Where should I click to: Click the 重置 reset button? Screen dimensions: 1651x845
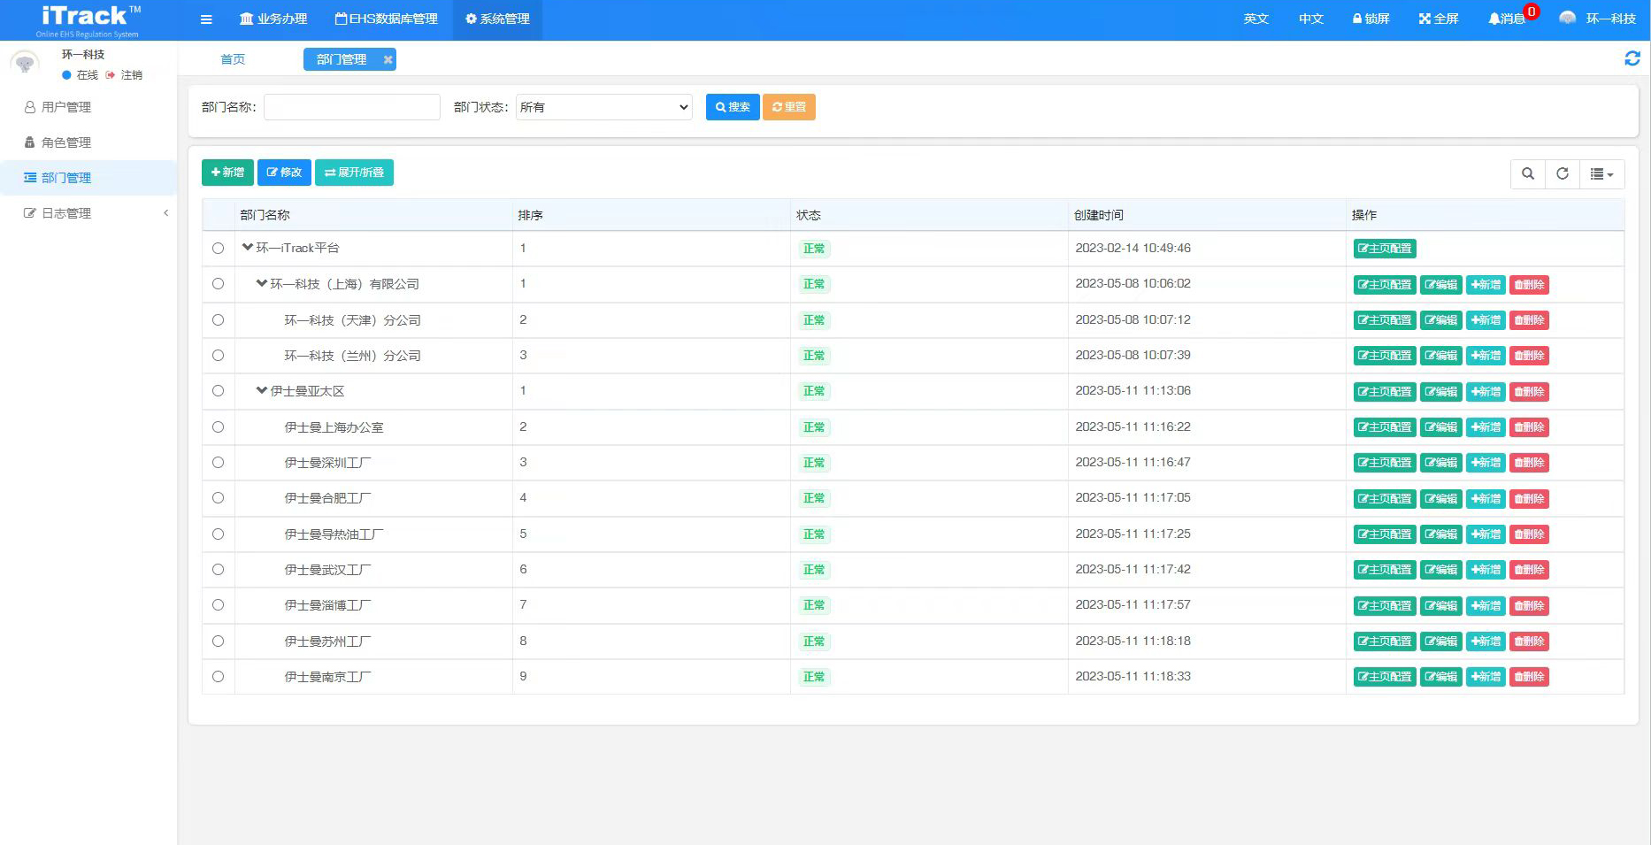point(789,107)
